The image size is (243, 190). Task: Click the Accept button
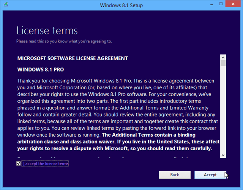pyautogui.click(x=210, y=175)
